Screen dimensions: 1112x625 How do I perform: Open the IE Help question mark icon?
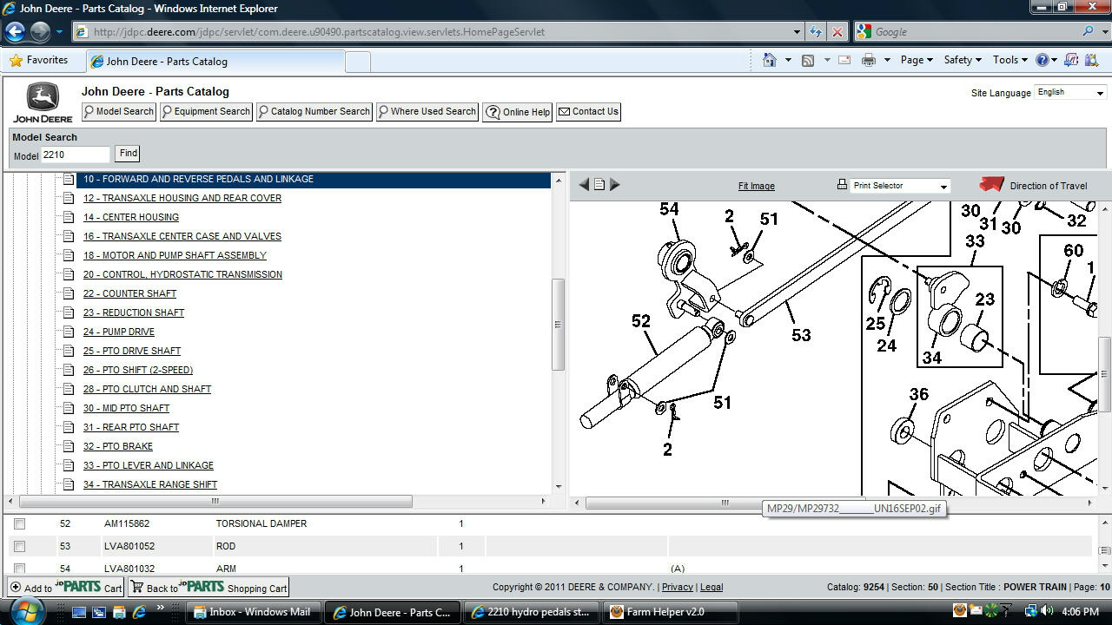coord(1042,60)
